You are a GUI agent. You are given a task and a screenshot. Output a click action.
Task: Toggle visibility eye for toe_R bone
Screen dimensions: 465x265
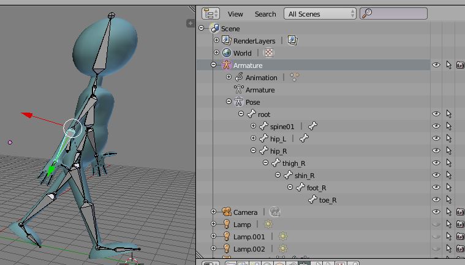coord(436,200)
